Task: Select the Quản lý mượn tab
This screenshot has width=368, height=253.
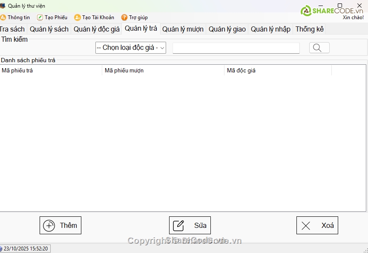Action: pyautogui.click(x=183, y=29)
